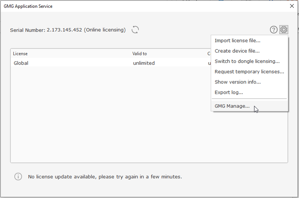The image size is (299, 198).
Task: Select Import license file... menu entry
Action: [x=237, y=41]
